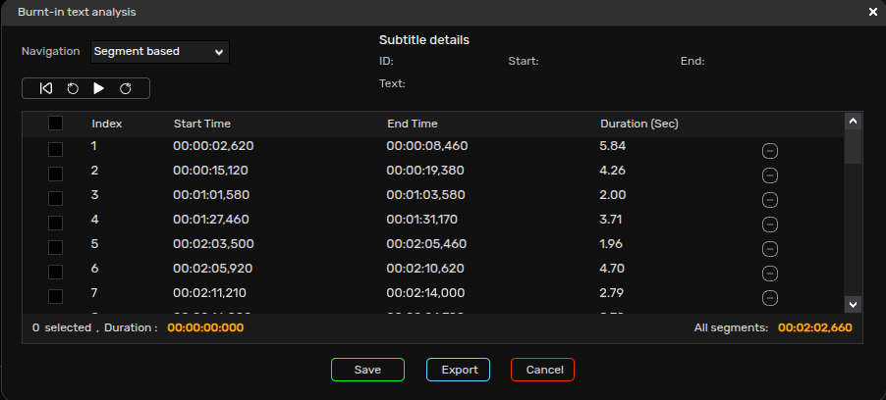Save the segment analysis
Image resolution: width=886 pixels, height=400 pixels.
[367, 370]
